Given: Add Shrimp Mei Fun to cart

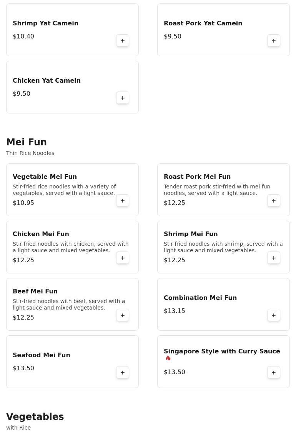Looking at the screenshot, I should click(x=274, y=258).
